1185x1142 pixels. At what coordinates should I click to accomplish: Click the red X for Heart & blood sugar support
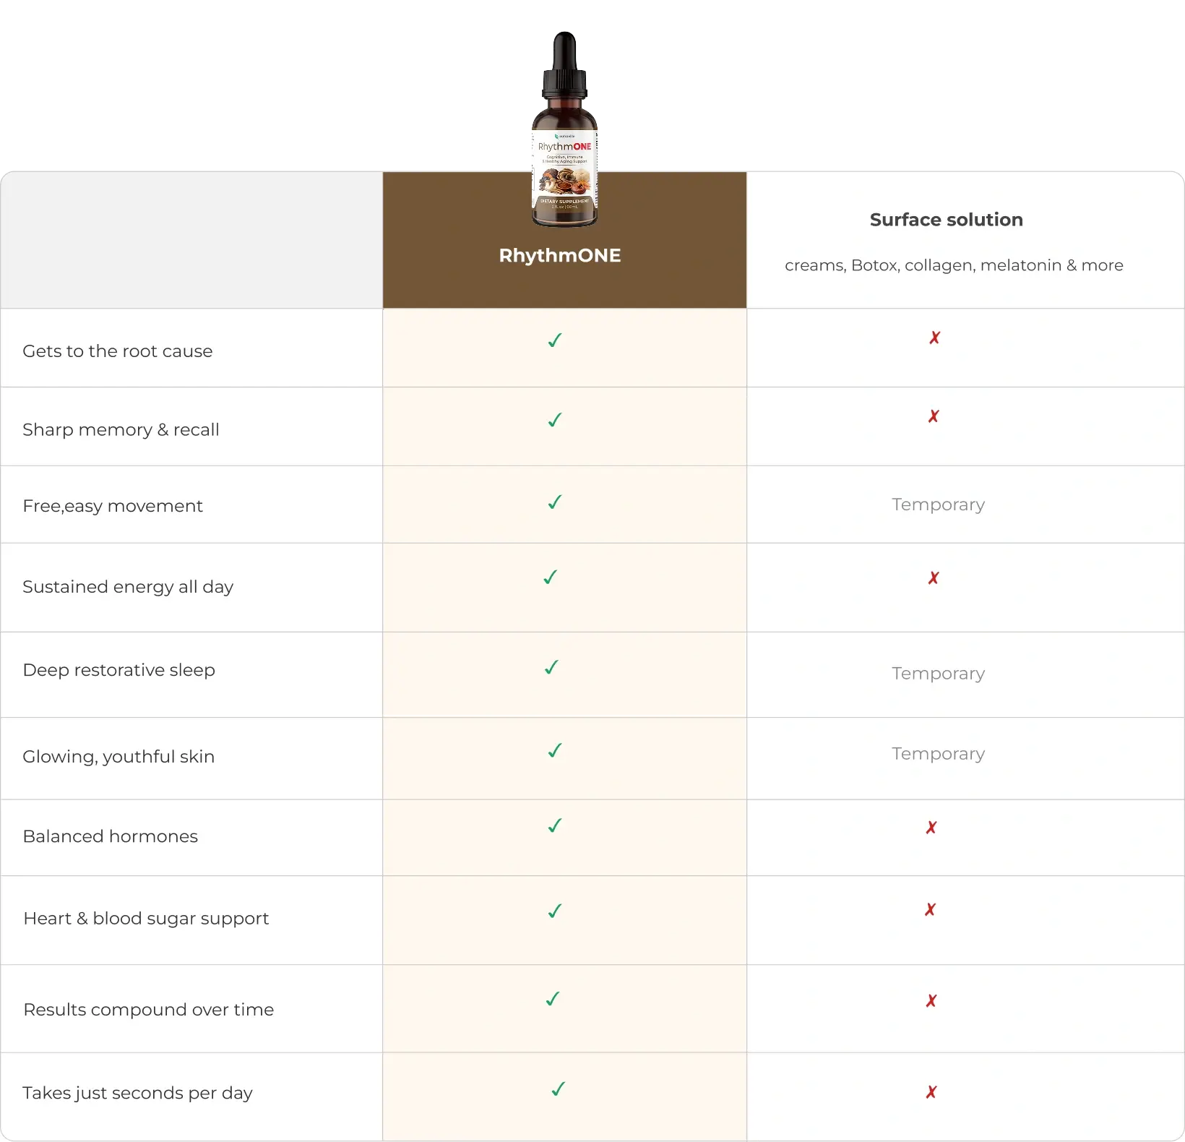(x=931, y=910)
